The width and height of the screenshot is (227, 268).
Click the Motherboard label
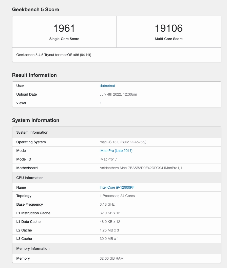[x=27, y=168]
